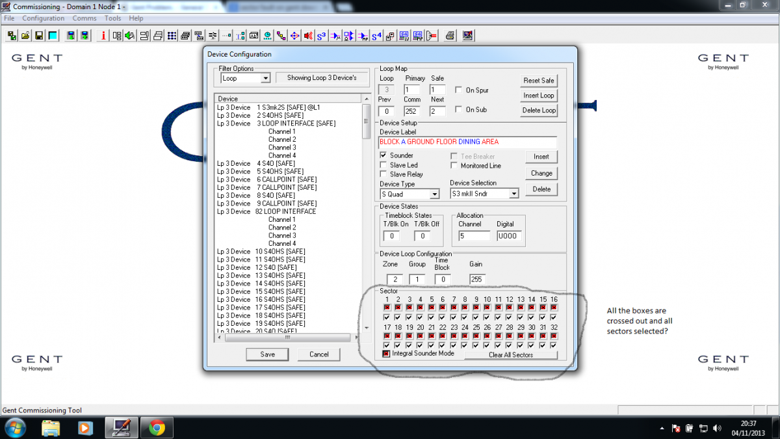Viewport: 780px width, 439px height.
Task: Open the Filter Options Loop dropdown
Action: coord(265,78)
